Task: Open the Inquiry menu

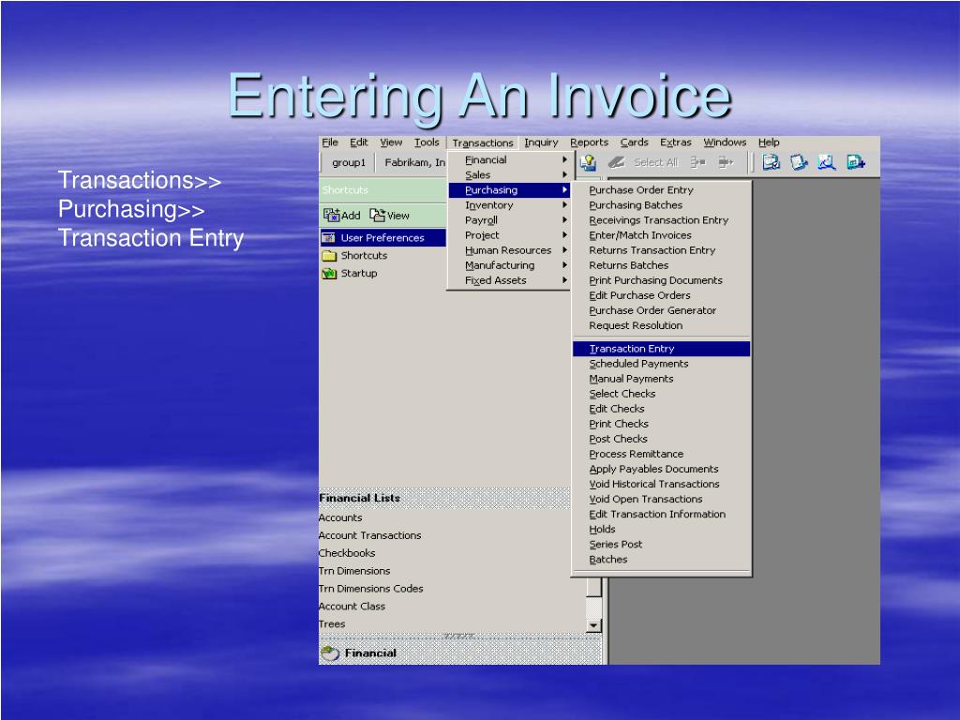Action: [541, 142]
